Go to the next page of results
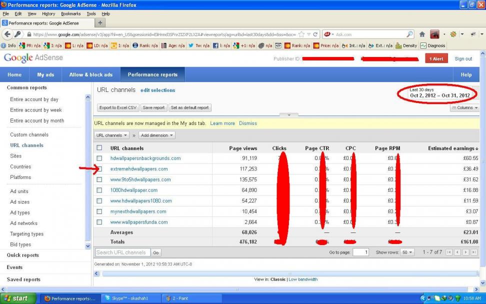 [465, 252]
